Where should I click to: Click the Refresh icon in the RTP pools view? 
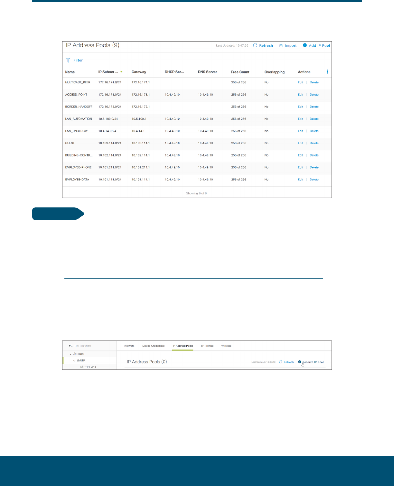[x=281, y=362]
